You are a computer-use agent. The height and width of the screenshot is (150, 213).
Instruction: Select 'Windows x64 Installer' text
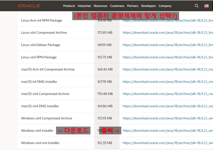(37, 131)
